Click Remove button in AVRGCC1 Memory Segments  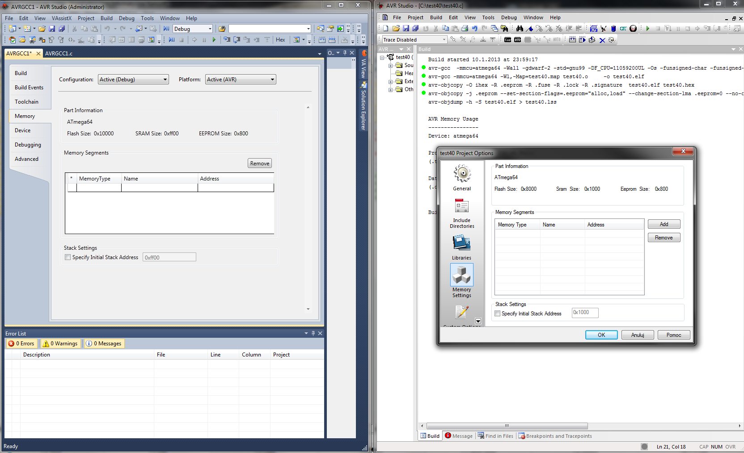pyautogui.click(x=260, y=164)
